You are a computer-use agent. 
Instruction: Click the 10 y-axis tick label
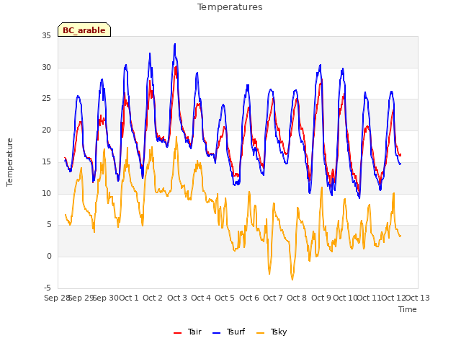(x=46, y=193)
